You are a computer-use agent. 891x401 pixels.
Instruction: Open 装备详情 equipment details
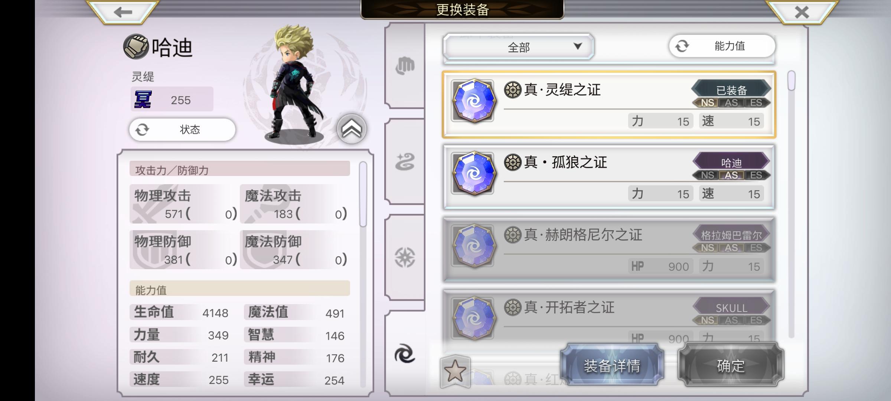[612, 366]
